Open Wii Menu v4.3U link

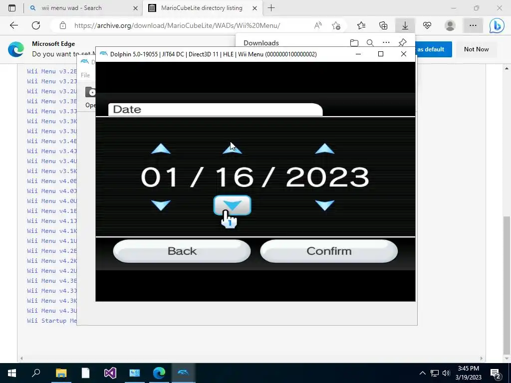52,311
